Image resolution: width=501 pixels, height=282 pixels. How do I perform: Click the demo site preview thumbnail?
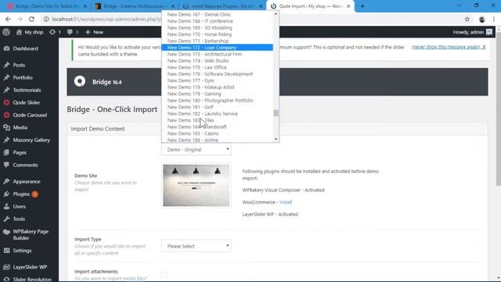pyautogui.click(x=196, y=186)
